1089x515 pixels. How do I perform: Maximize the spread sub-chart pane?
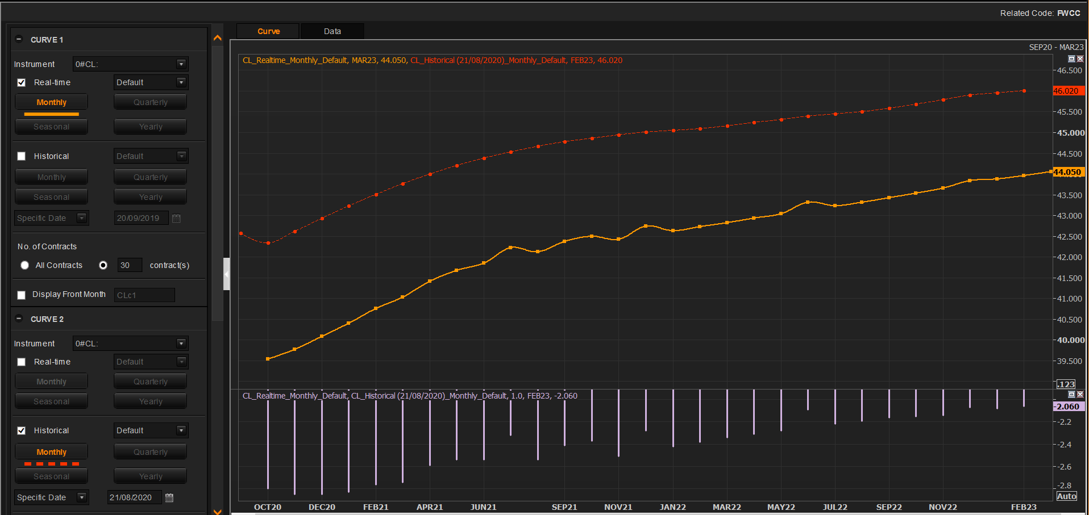[x=1071, y=394]
